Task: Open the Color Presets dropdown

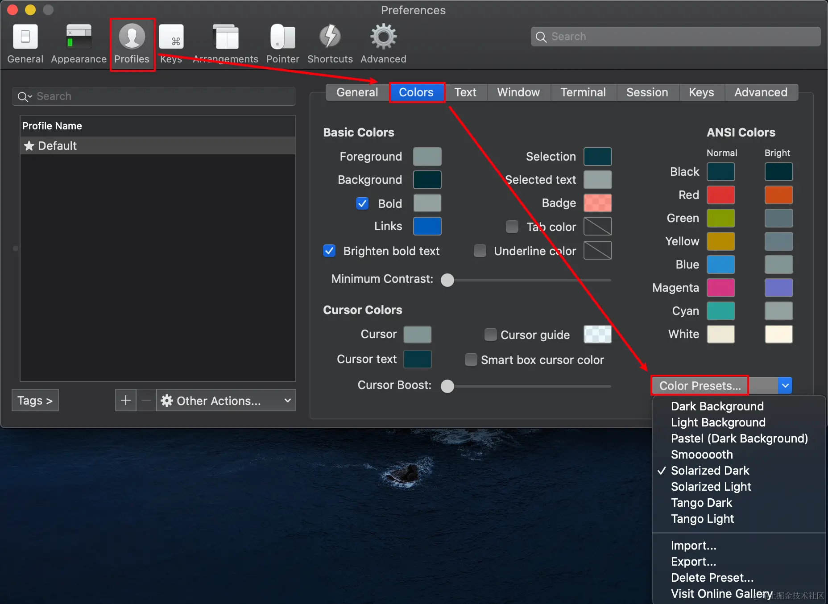Action: pyautogui.click(x=722, y=385)
